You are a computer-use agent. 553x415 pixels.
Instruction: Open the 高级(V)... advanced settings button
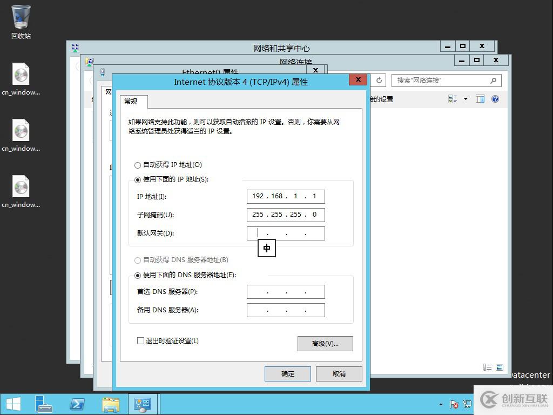click(x=325, y=343)
